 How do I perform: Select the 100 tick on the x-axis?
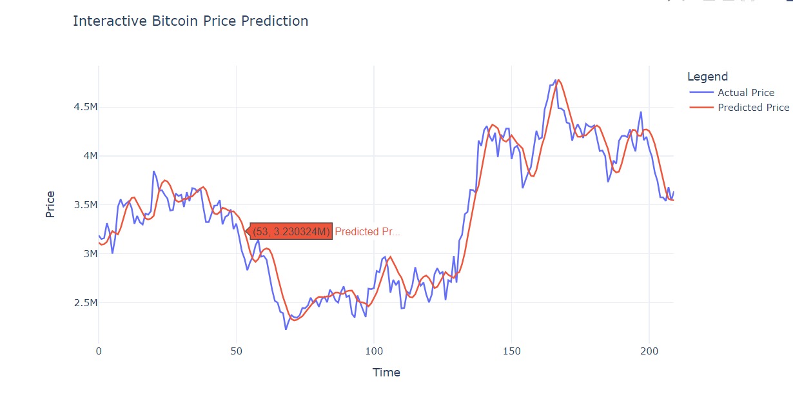373,351
